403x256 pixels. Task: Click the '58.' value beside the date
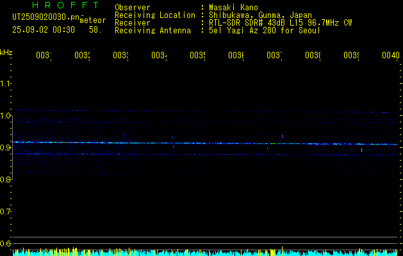point(95,30)
